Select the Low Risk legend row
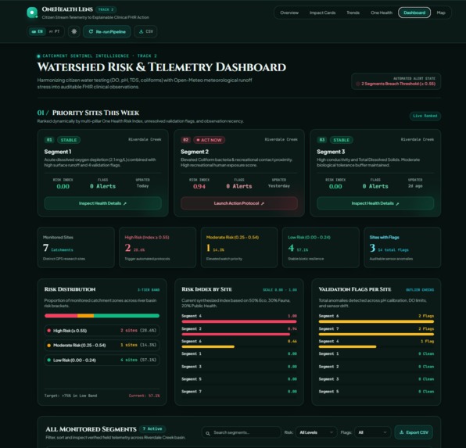This screenshot has height=448, width=466. (x=102, y=360)
